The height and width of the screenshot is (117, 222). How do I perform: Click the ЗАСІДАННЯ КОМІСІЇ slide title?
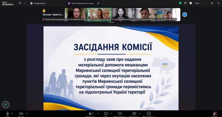coord(113,47)
